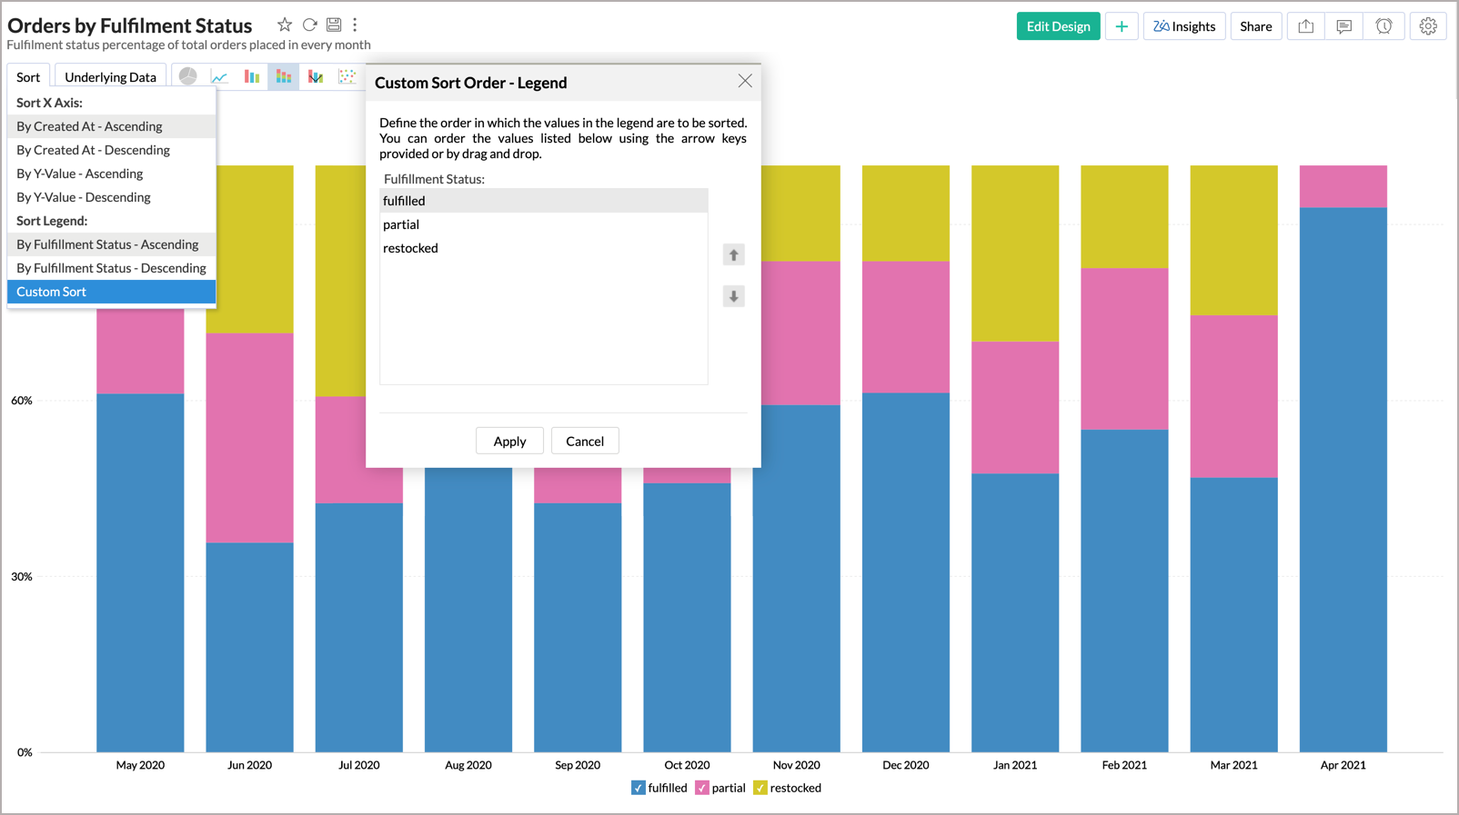Click the save report icon
The image size is (1459, 815).
(334, 25)
